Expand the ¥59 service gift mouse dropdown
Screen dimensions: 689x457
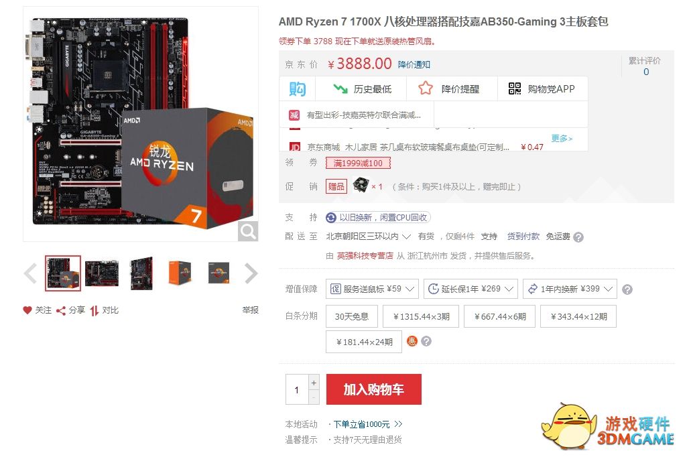click(372, 289)
